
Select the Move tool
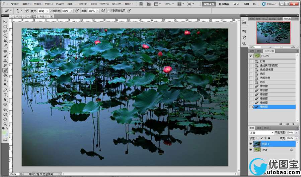point(5,22)
